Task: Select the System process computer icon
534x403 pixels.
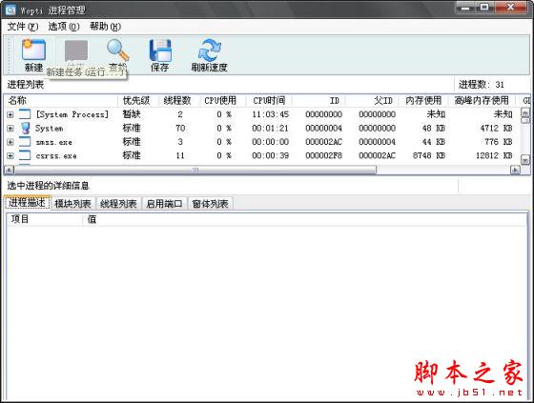Action: click(25, 129)
